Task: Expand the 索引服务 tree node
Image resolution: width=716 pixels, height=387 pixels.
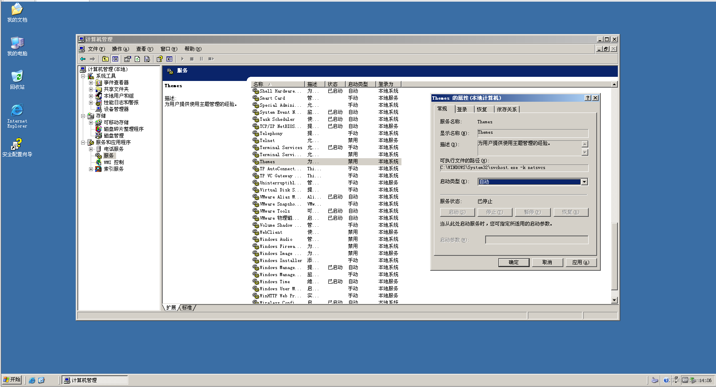Action: (91, 169)
